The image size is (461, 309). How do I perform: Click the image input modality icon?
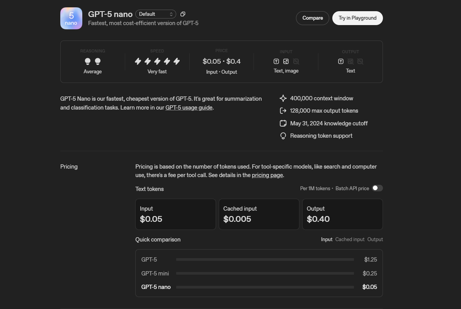pyautogui.click(x=286, y=61)
